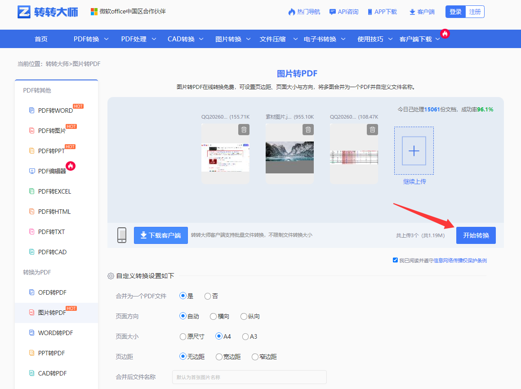The image size is (521, 389).
Task: Click the PDF转TXT sidebar icon
Action: 31,232
